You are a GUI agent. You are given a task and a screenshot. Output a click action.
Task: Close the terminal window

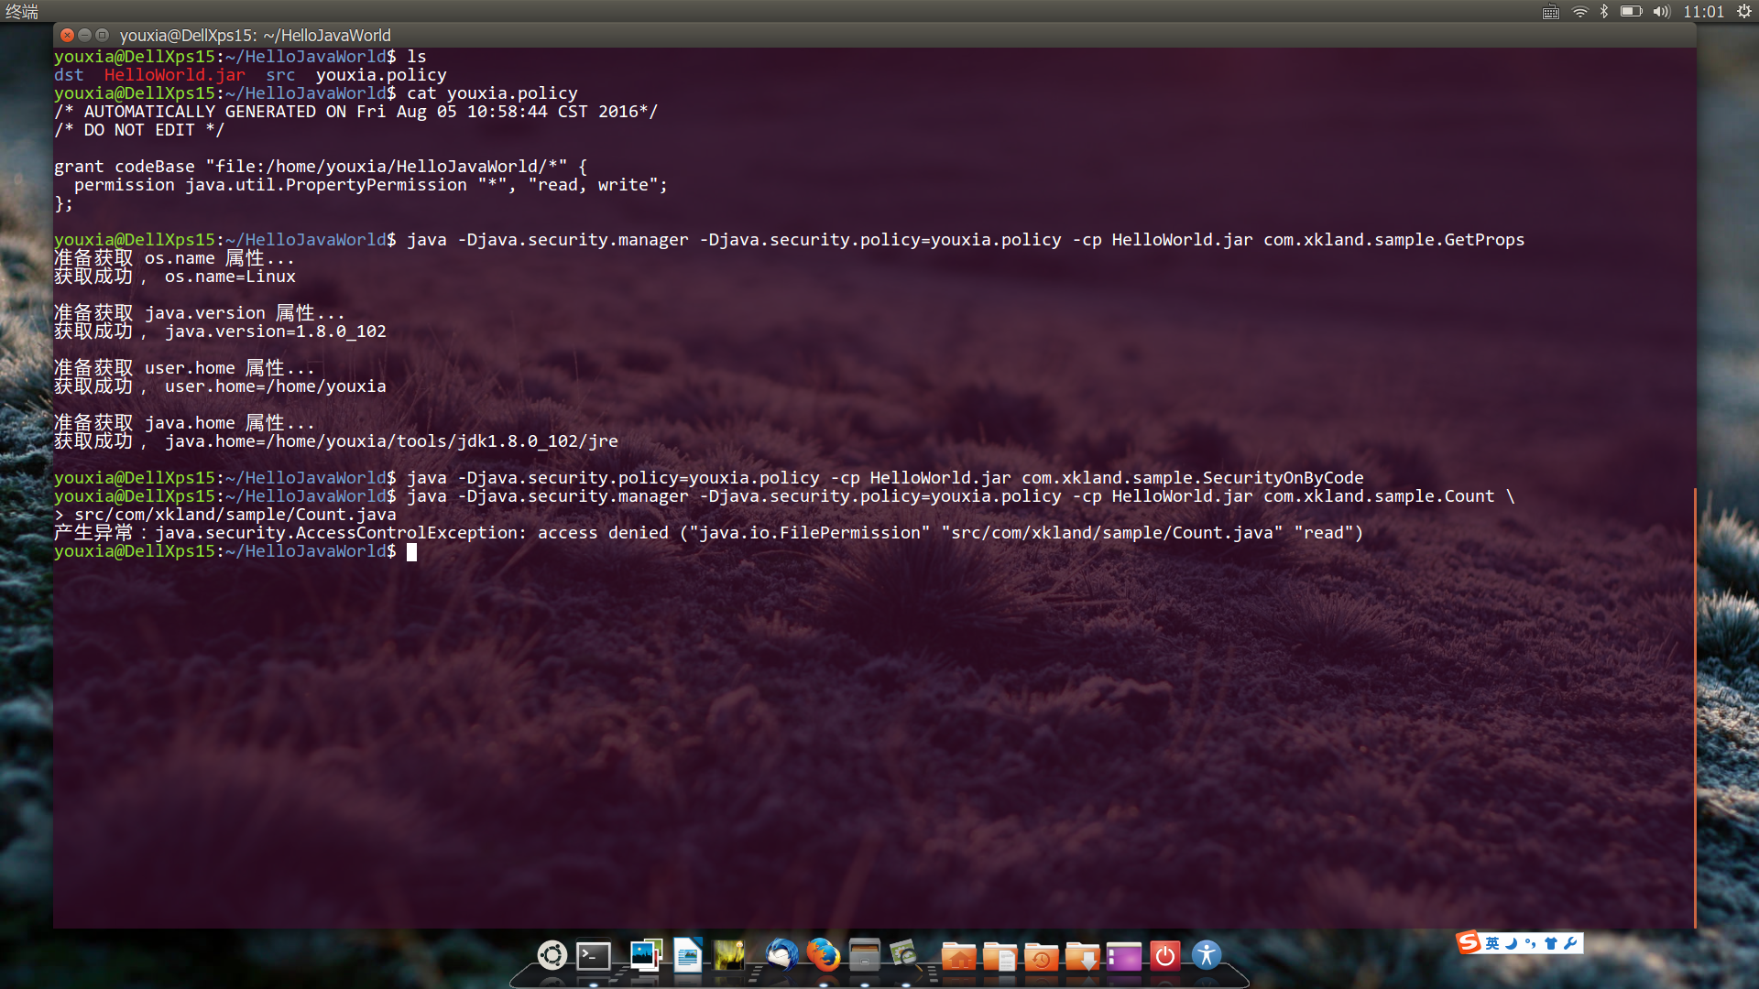click(67, 35)
